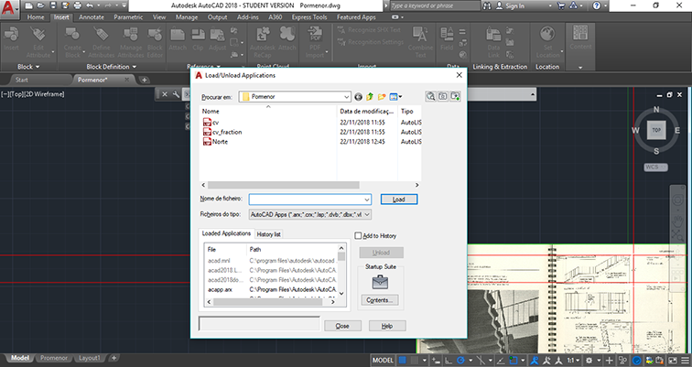This screenshot has width=692, height=367.
Task: Toggle ortho mode in status bar
Action: point(448,361)
